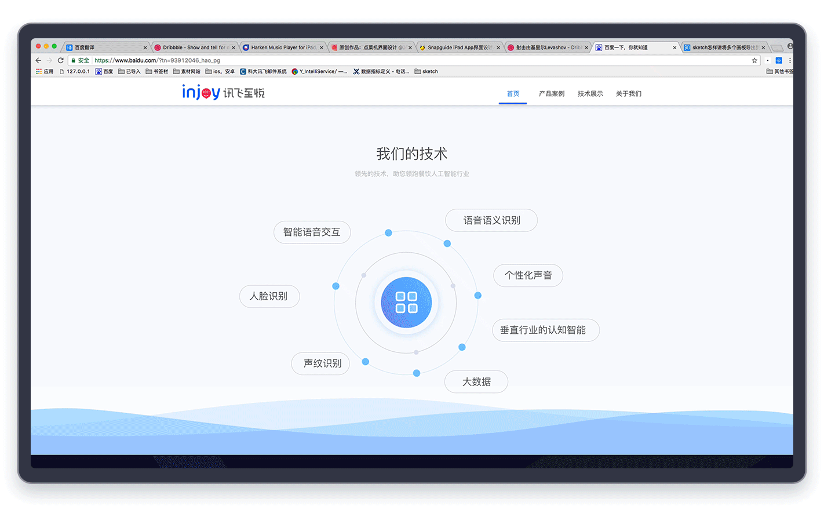Open the sketch bookmark folder

426,71
